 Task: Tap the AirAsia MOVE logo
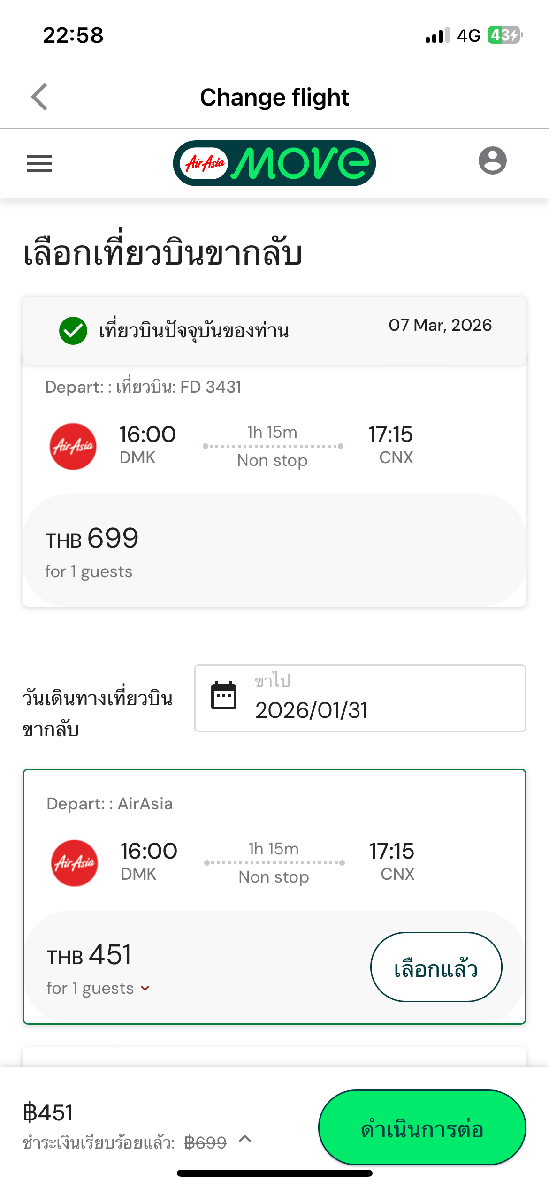pos(274,163)
